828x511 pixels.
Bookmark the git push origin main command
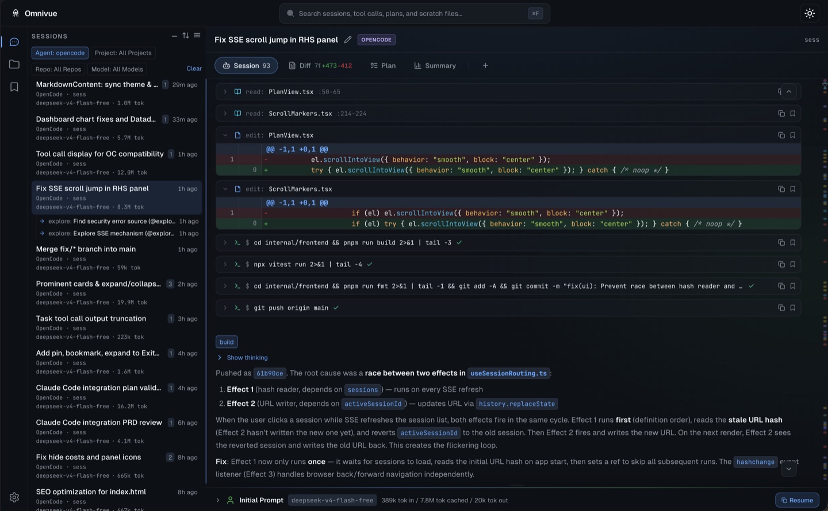tap(793, 308)
